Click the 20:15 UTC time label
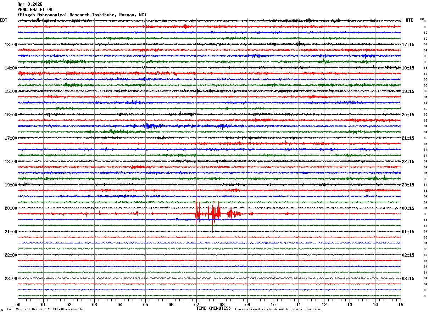Viewport: 429px width, 314px height. click(408, 115)
